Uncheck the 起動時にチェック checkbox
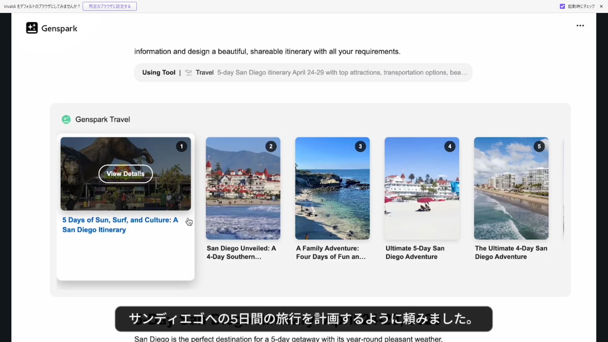 coord(562,6)
